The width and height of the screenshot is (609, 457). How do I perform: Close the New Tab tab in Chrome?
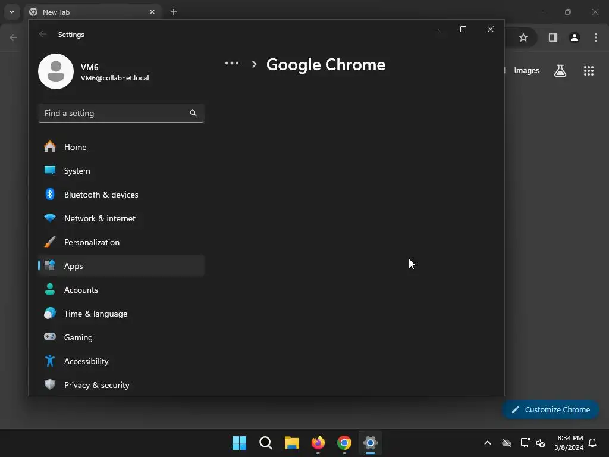click(152, 12)
